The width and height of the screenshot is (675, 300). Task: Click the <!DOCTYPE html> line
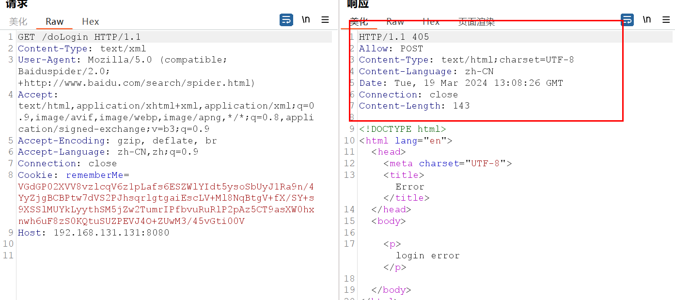coord(403,129)
